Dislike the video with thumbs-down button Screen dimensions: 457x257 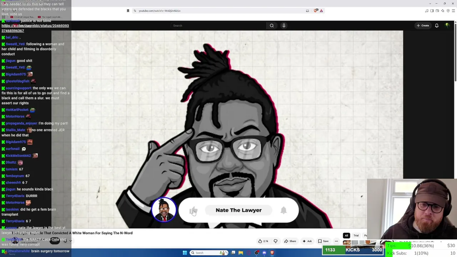coord(275,241)
